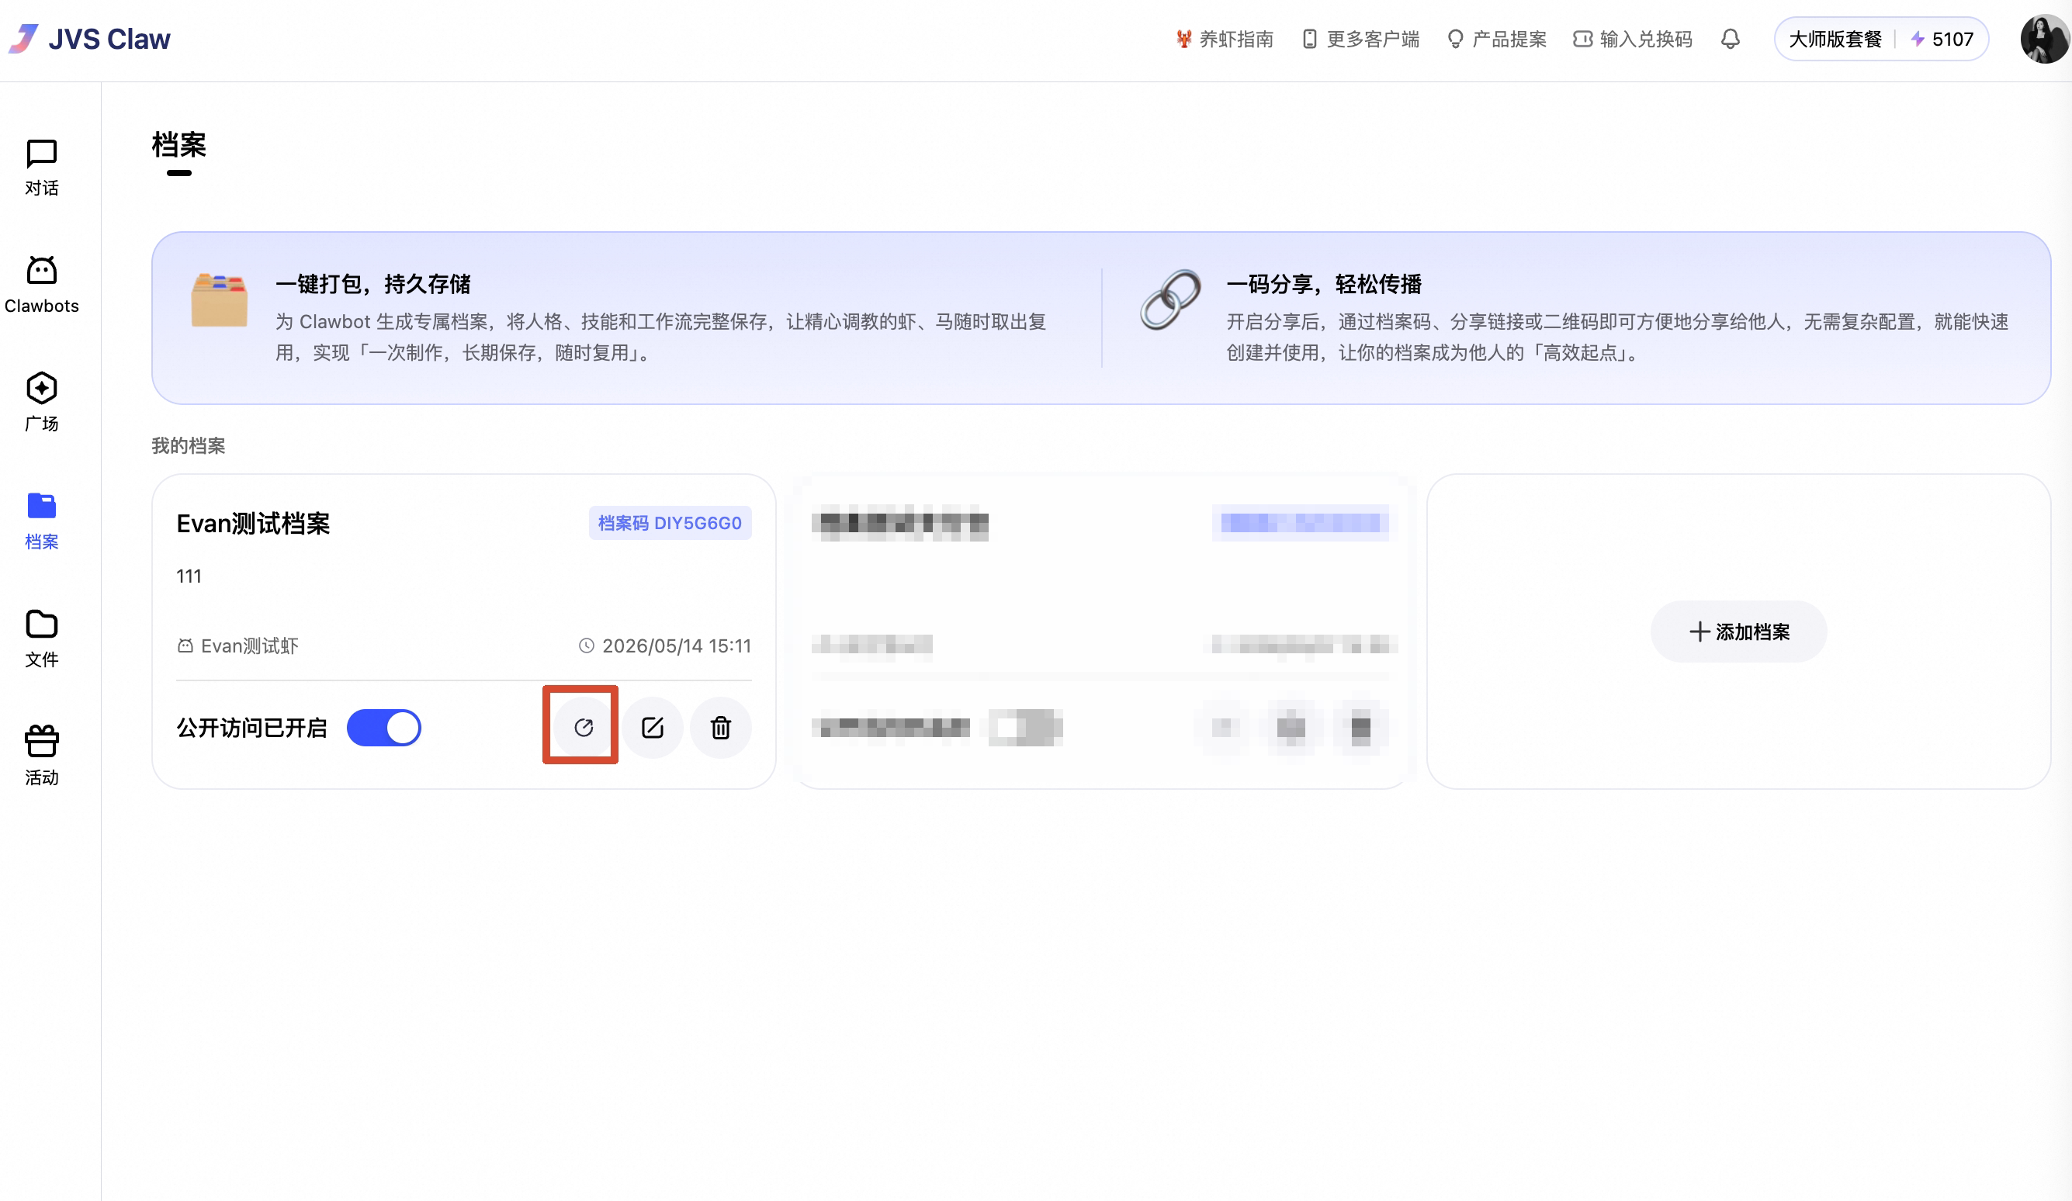Image resolution: width=2072 pixels, height=1201 pixels.
Task: Click trash icon on blurred second card
Action: 1362,728
